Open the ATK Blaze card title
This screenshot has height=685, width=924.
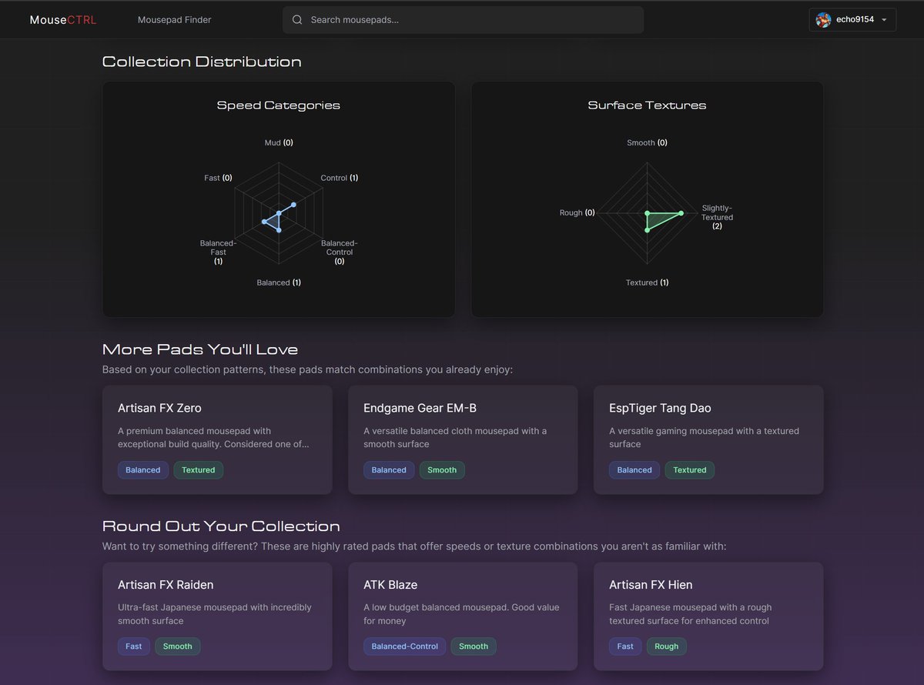tap(390, 584)
